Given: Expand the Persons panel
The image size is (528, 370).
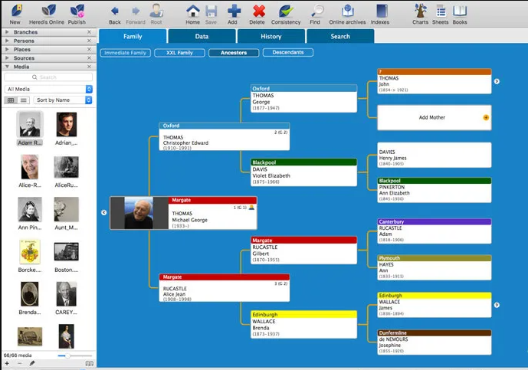Looking at the screenshot, I should pyautogui.click(x=7, y=41).
